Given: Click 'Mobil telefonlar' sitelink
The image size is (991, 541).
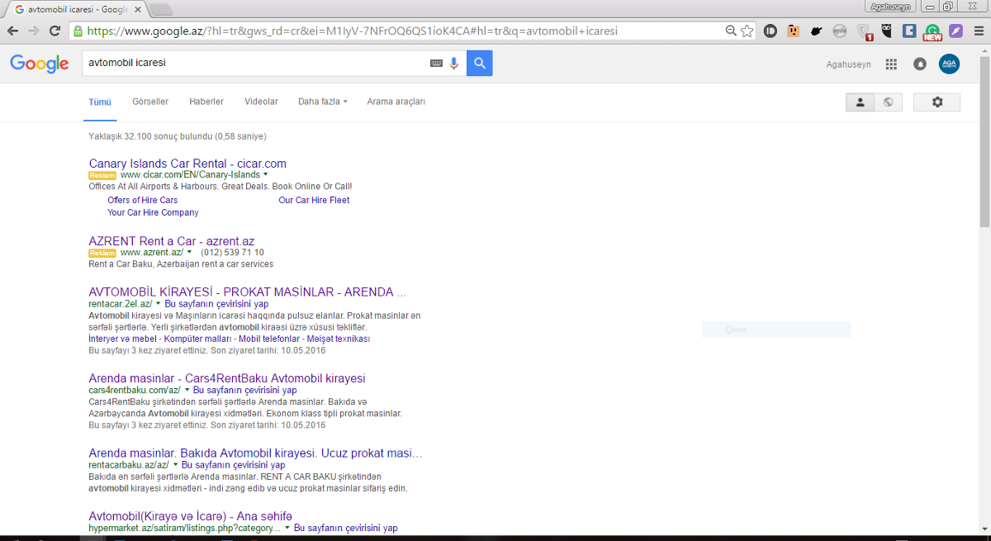Looking at the screenshot, I should (268, 339).
